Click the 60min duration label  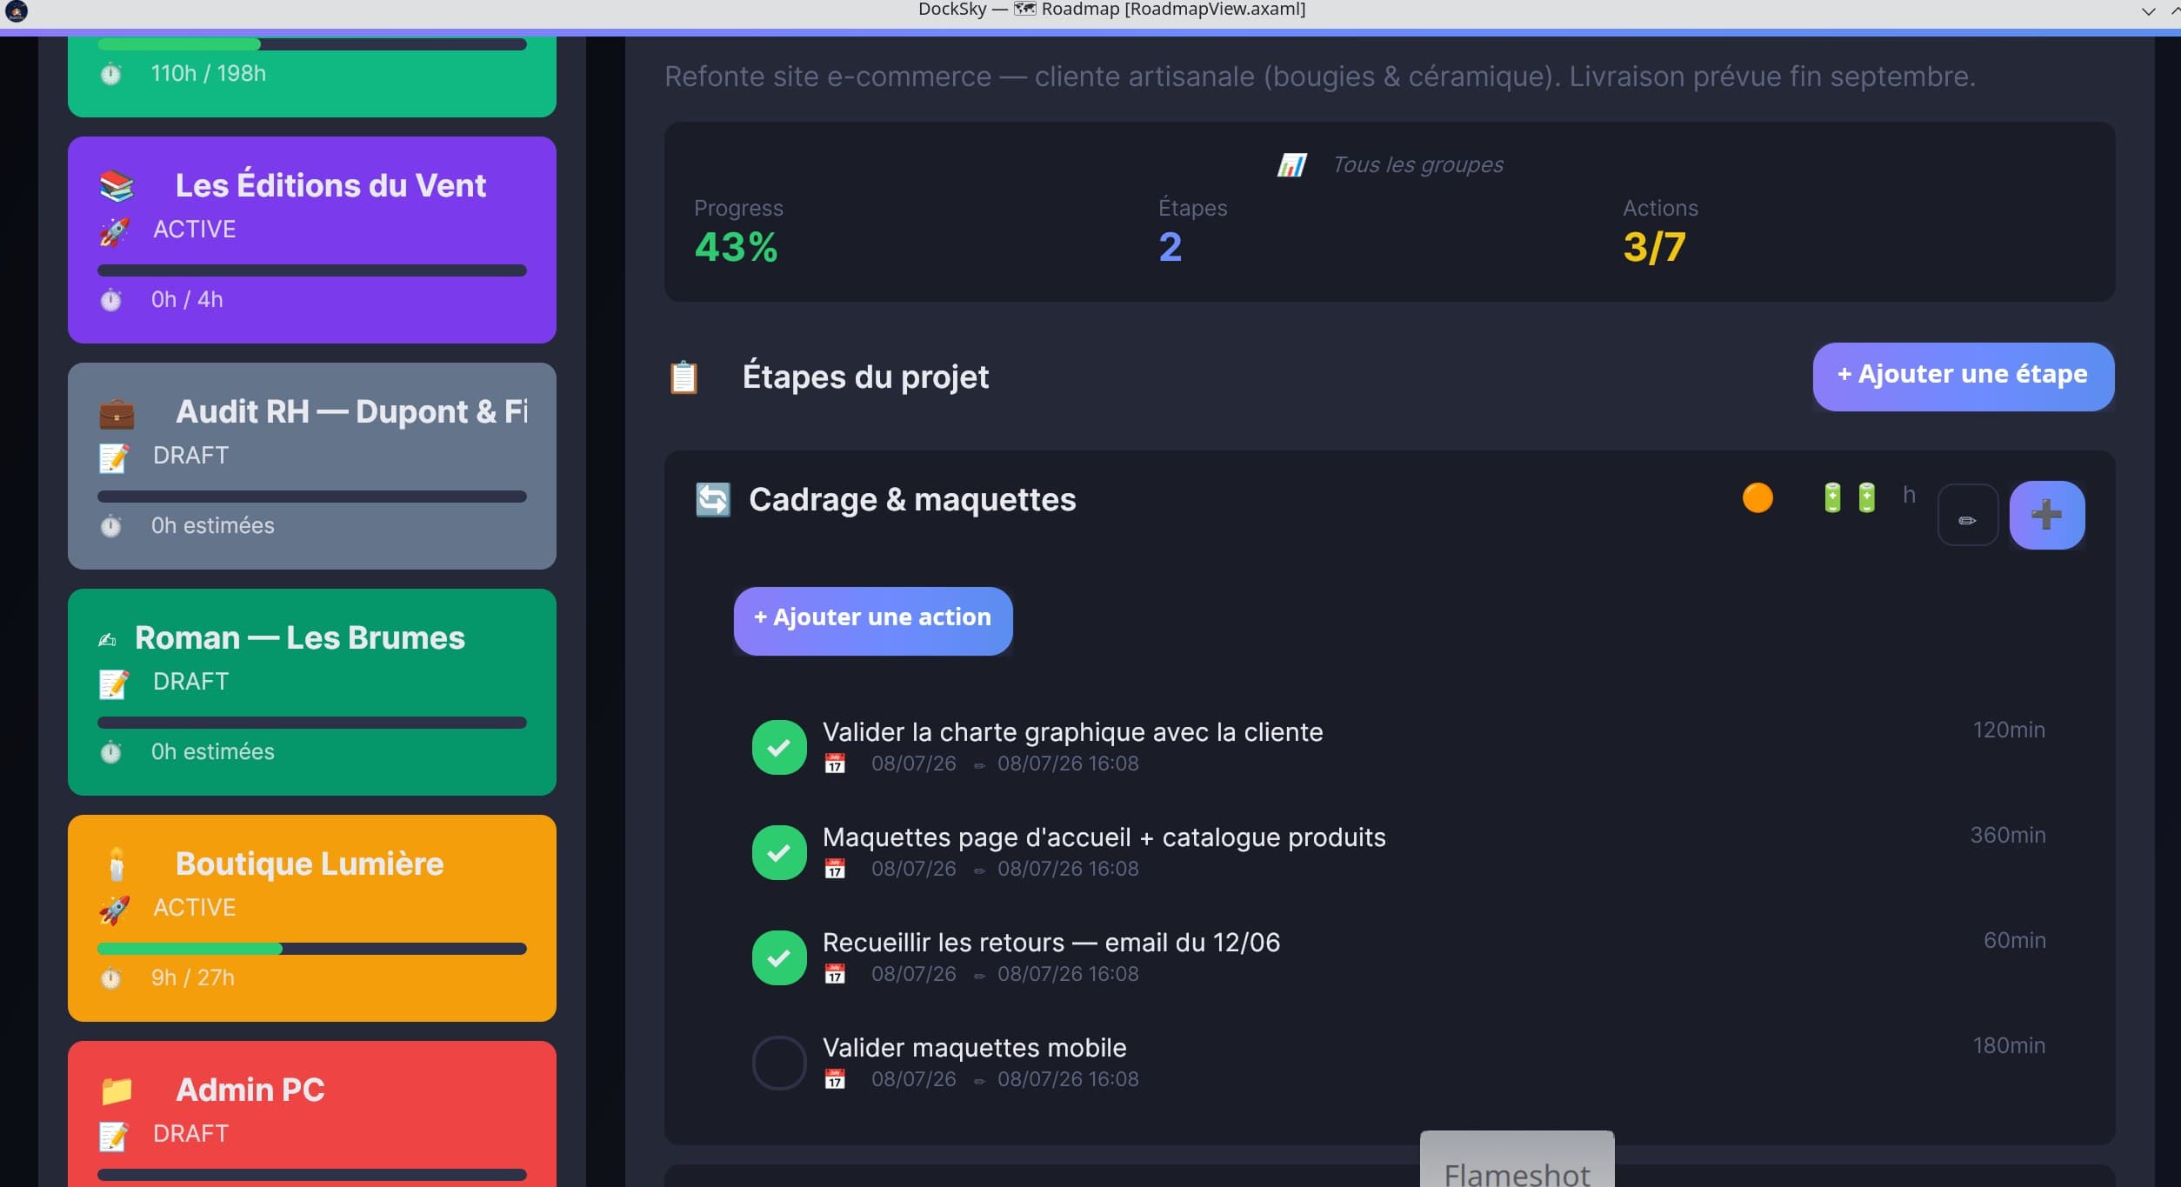[2014, 940]
